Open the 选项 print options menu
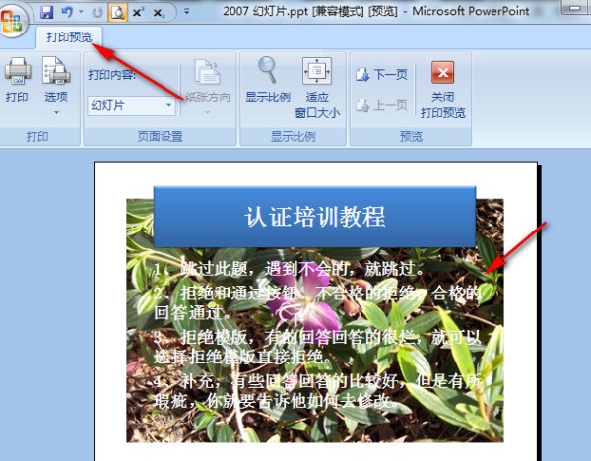Viewport: 591px width, 461px height. pos(56,86)
